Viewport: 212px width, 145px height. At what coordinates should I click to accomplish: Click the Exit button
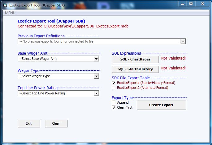tap(29, 123)
